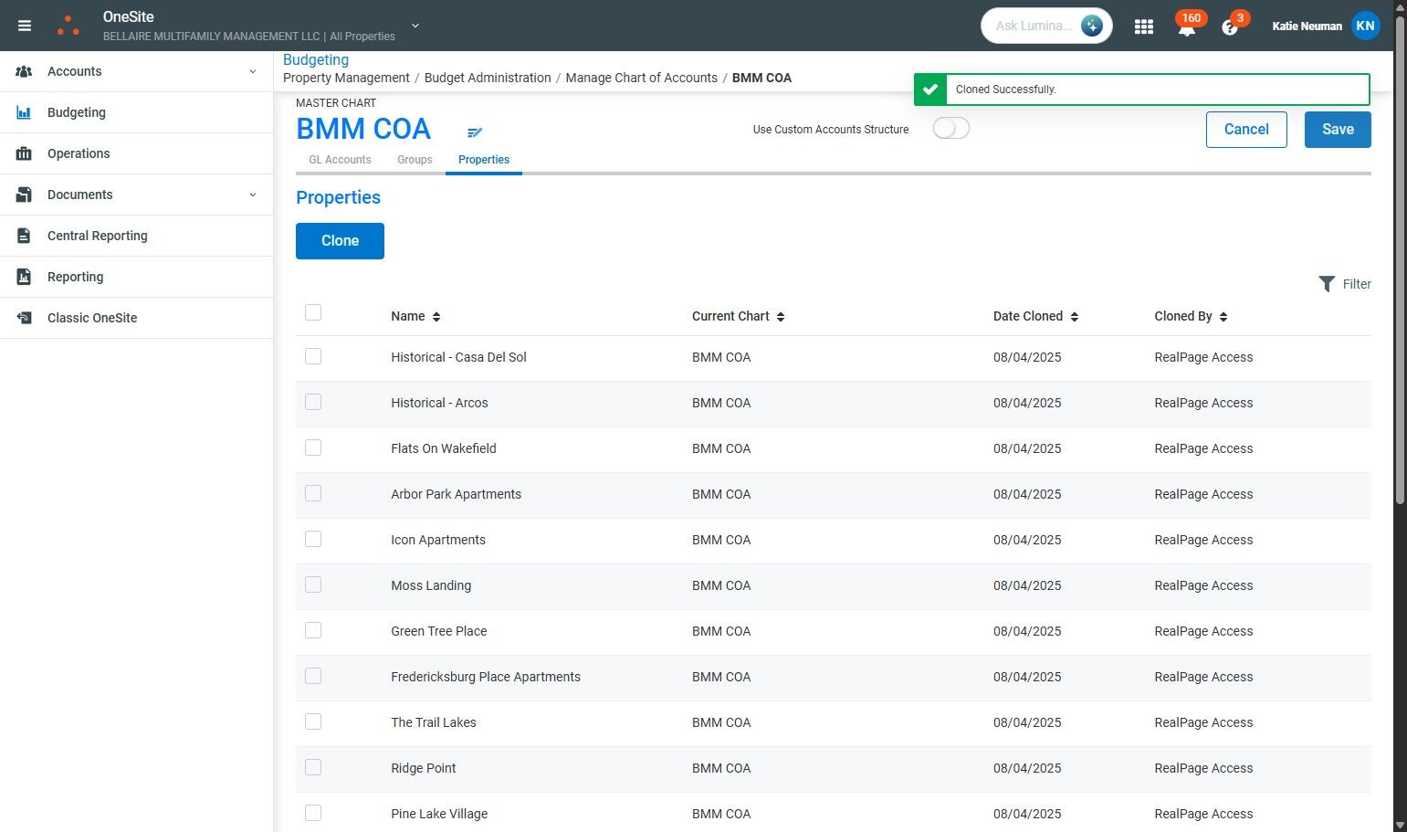
Task: Click the Katie Neuman user name
Action: (x=1307, y=26)
